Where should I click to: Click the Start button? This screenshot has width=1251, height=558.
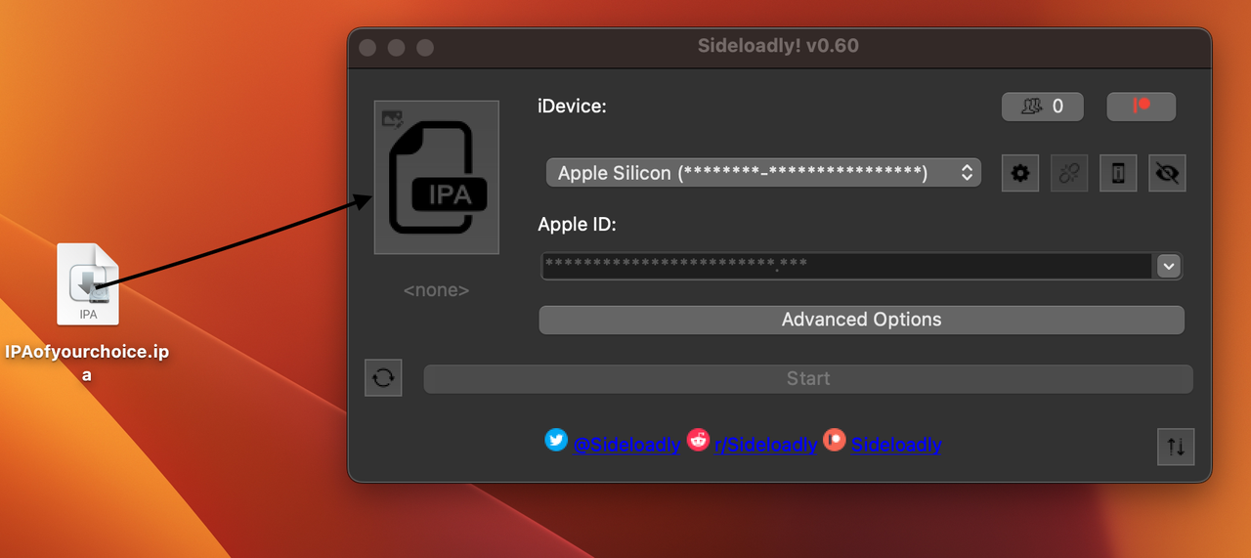pos(808,378)
